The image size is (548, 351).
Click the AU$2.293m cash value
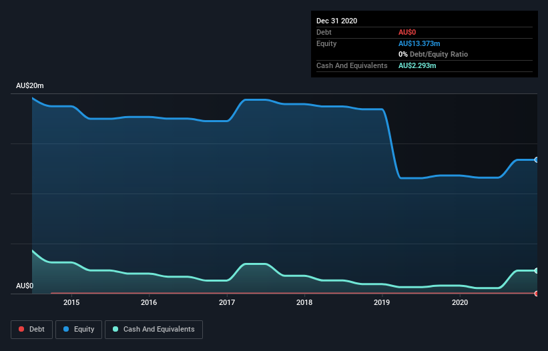417,65
